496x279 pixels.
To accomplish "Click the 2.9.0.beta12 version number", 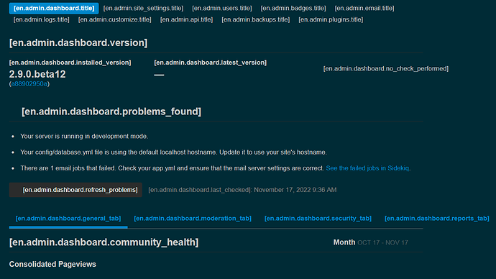I will 37,74.
